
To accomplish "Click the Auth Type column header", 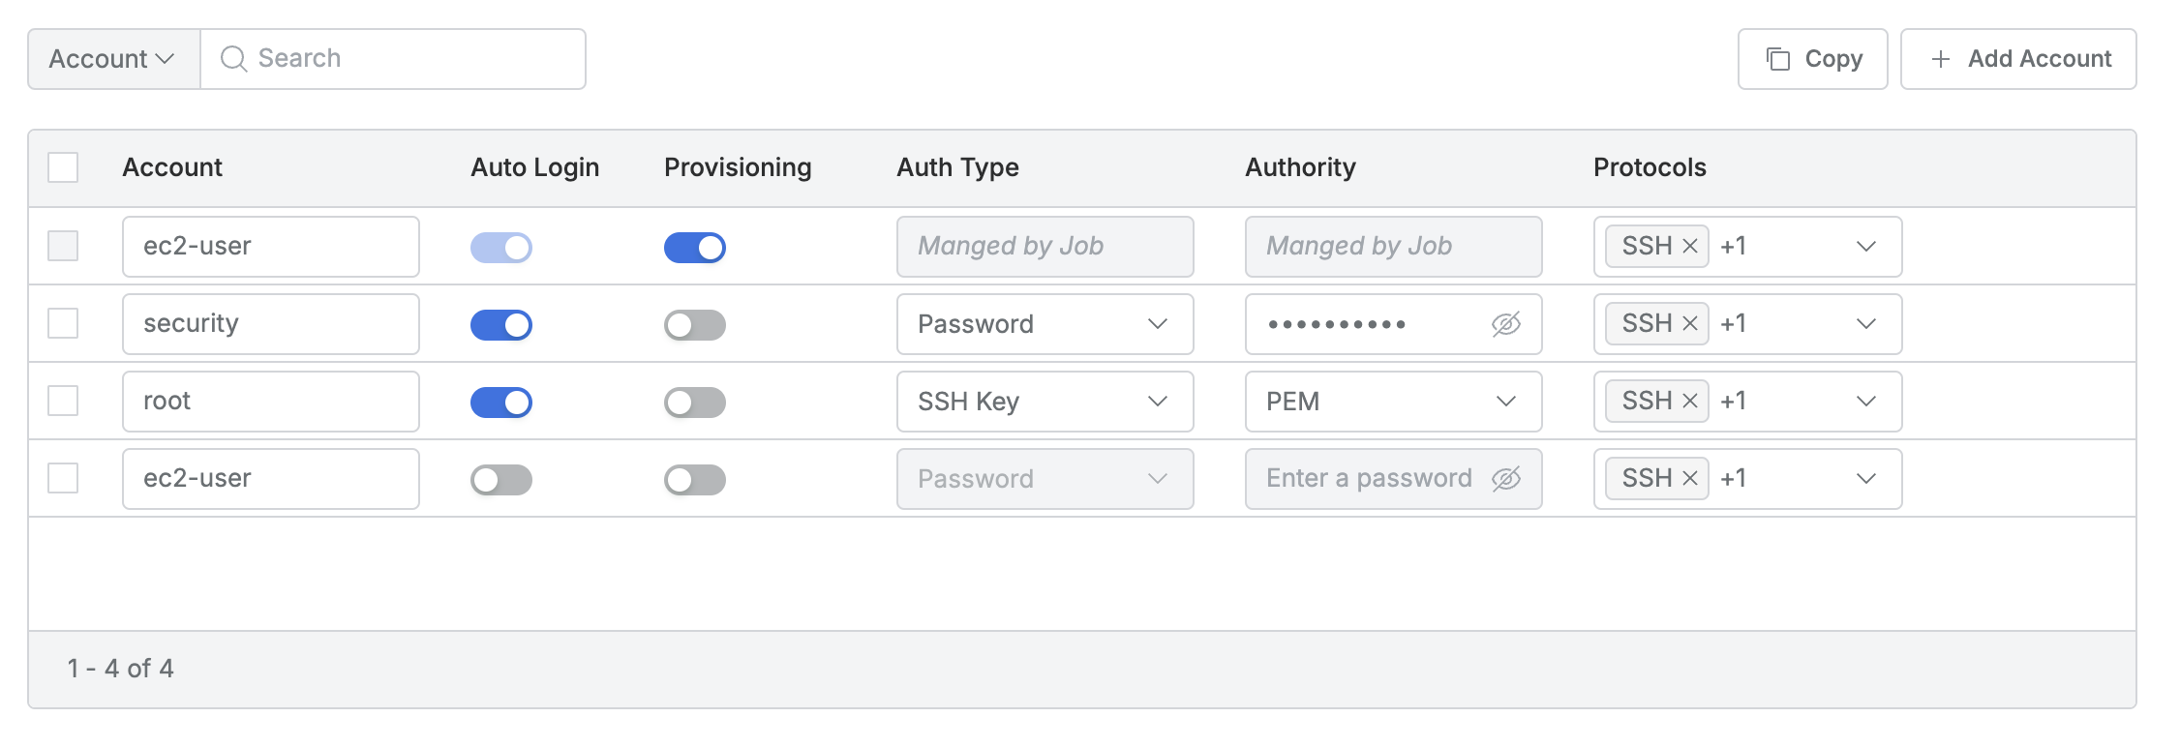I will [957, 167].
